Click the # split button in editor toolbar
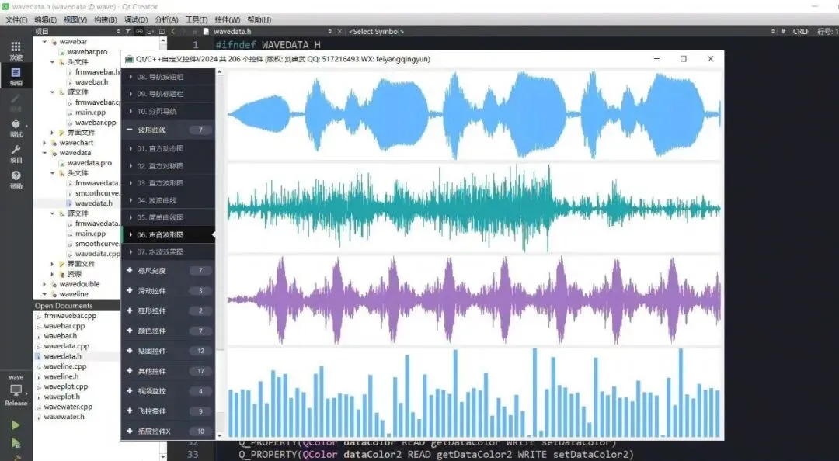 click(783, 32)
